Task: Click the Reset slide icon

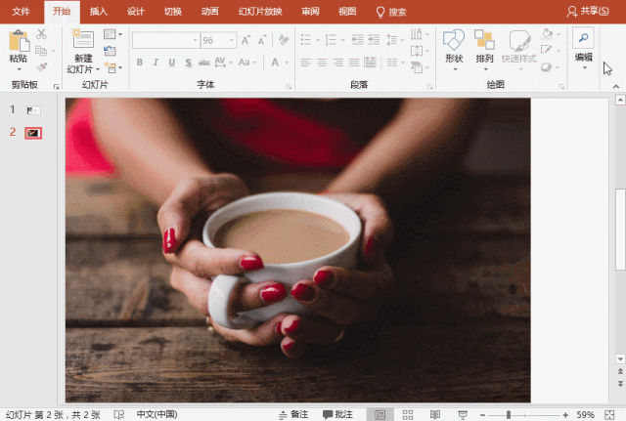Action: click(110, 51)
